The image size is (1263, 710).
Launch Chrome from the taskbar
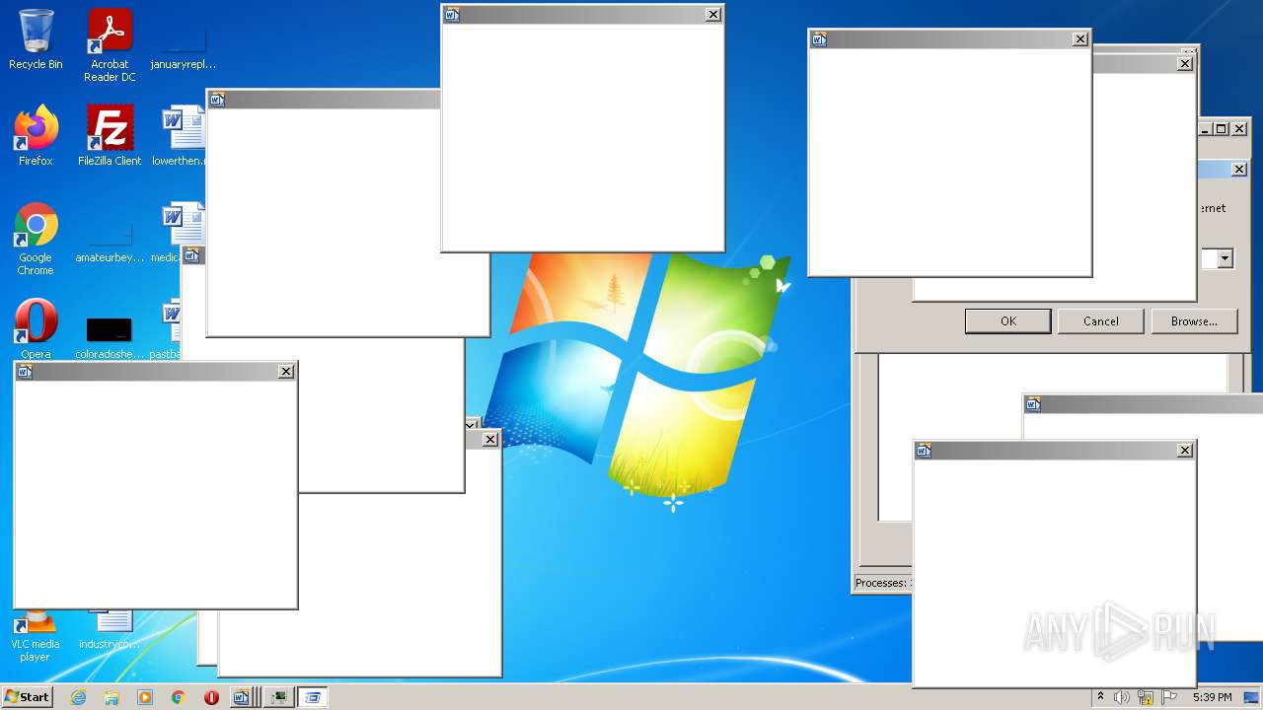pyautogui.click(x=179, y=697)
